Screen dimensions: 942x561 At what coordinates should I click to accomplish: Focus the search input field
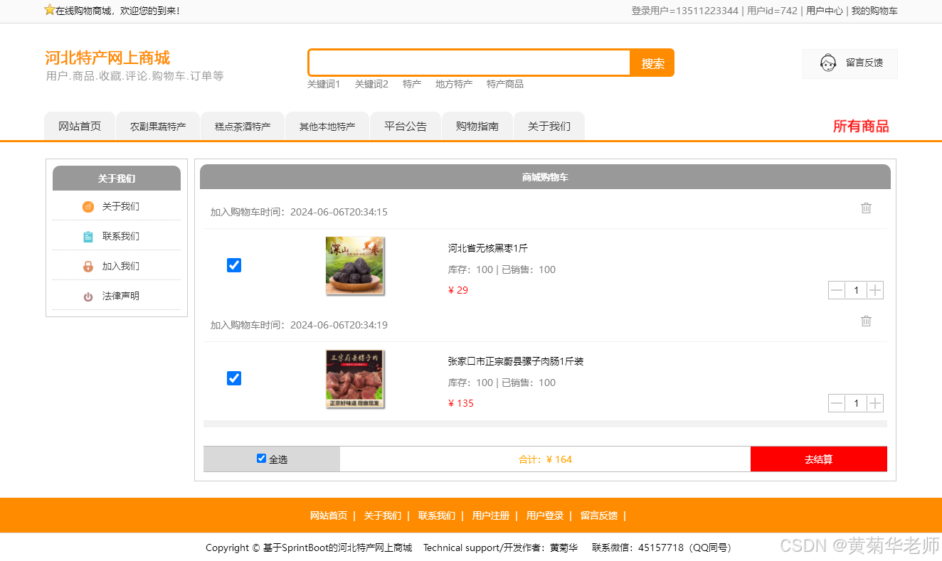(x=470, y=63)
